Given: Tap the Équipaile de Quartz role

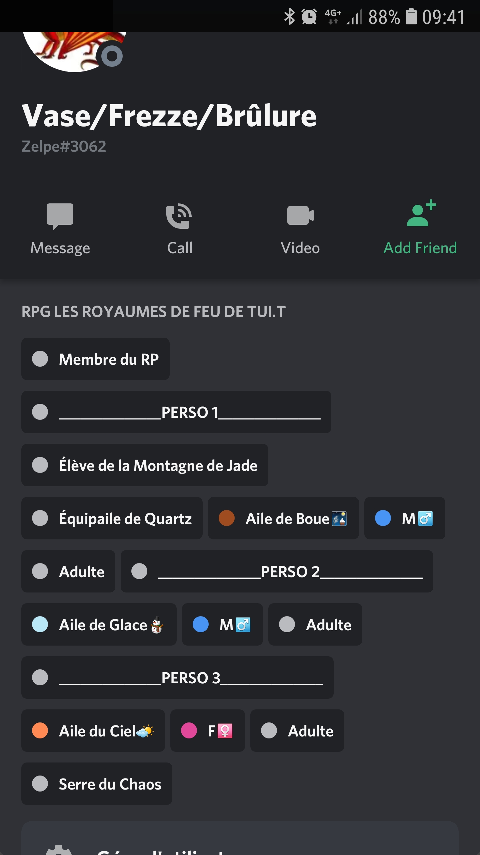Looking at the screenshot, I should pos(112,518).
